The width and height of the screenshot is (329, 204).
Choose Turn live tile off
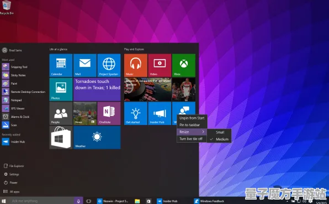pos(192,139)
